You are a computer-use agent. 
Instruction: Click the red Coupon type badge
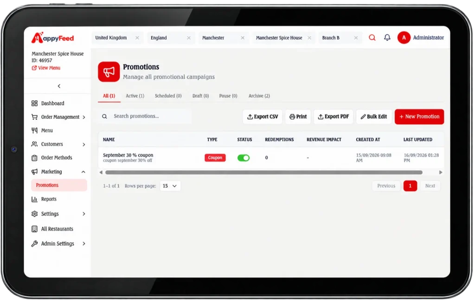pyautogui.click(x=215, y=158)
